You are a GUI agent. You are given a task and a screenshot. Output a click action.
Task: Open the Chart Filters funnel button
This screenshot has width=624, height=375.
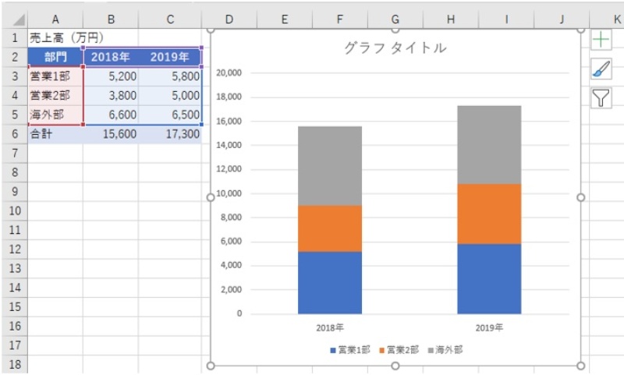(601, 97)
